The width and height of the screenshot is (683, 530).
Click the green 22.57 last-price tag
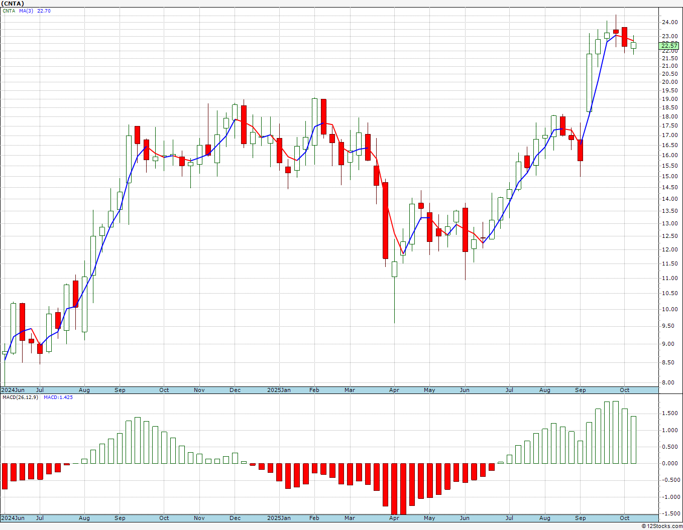click(668, 46)
